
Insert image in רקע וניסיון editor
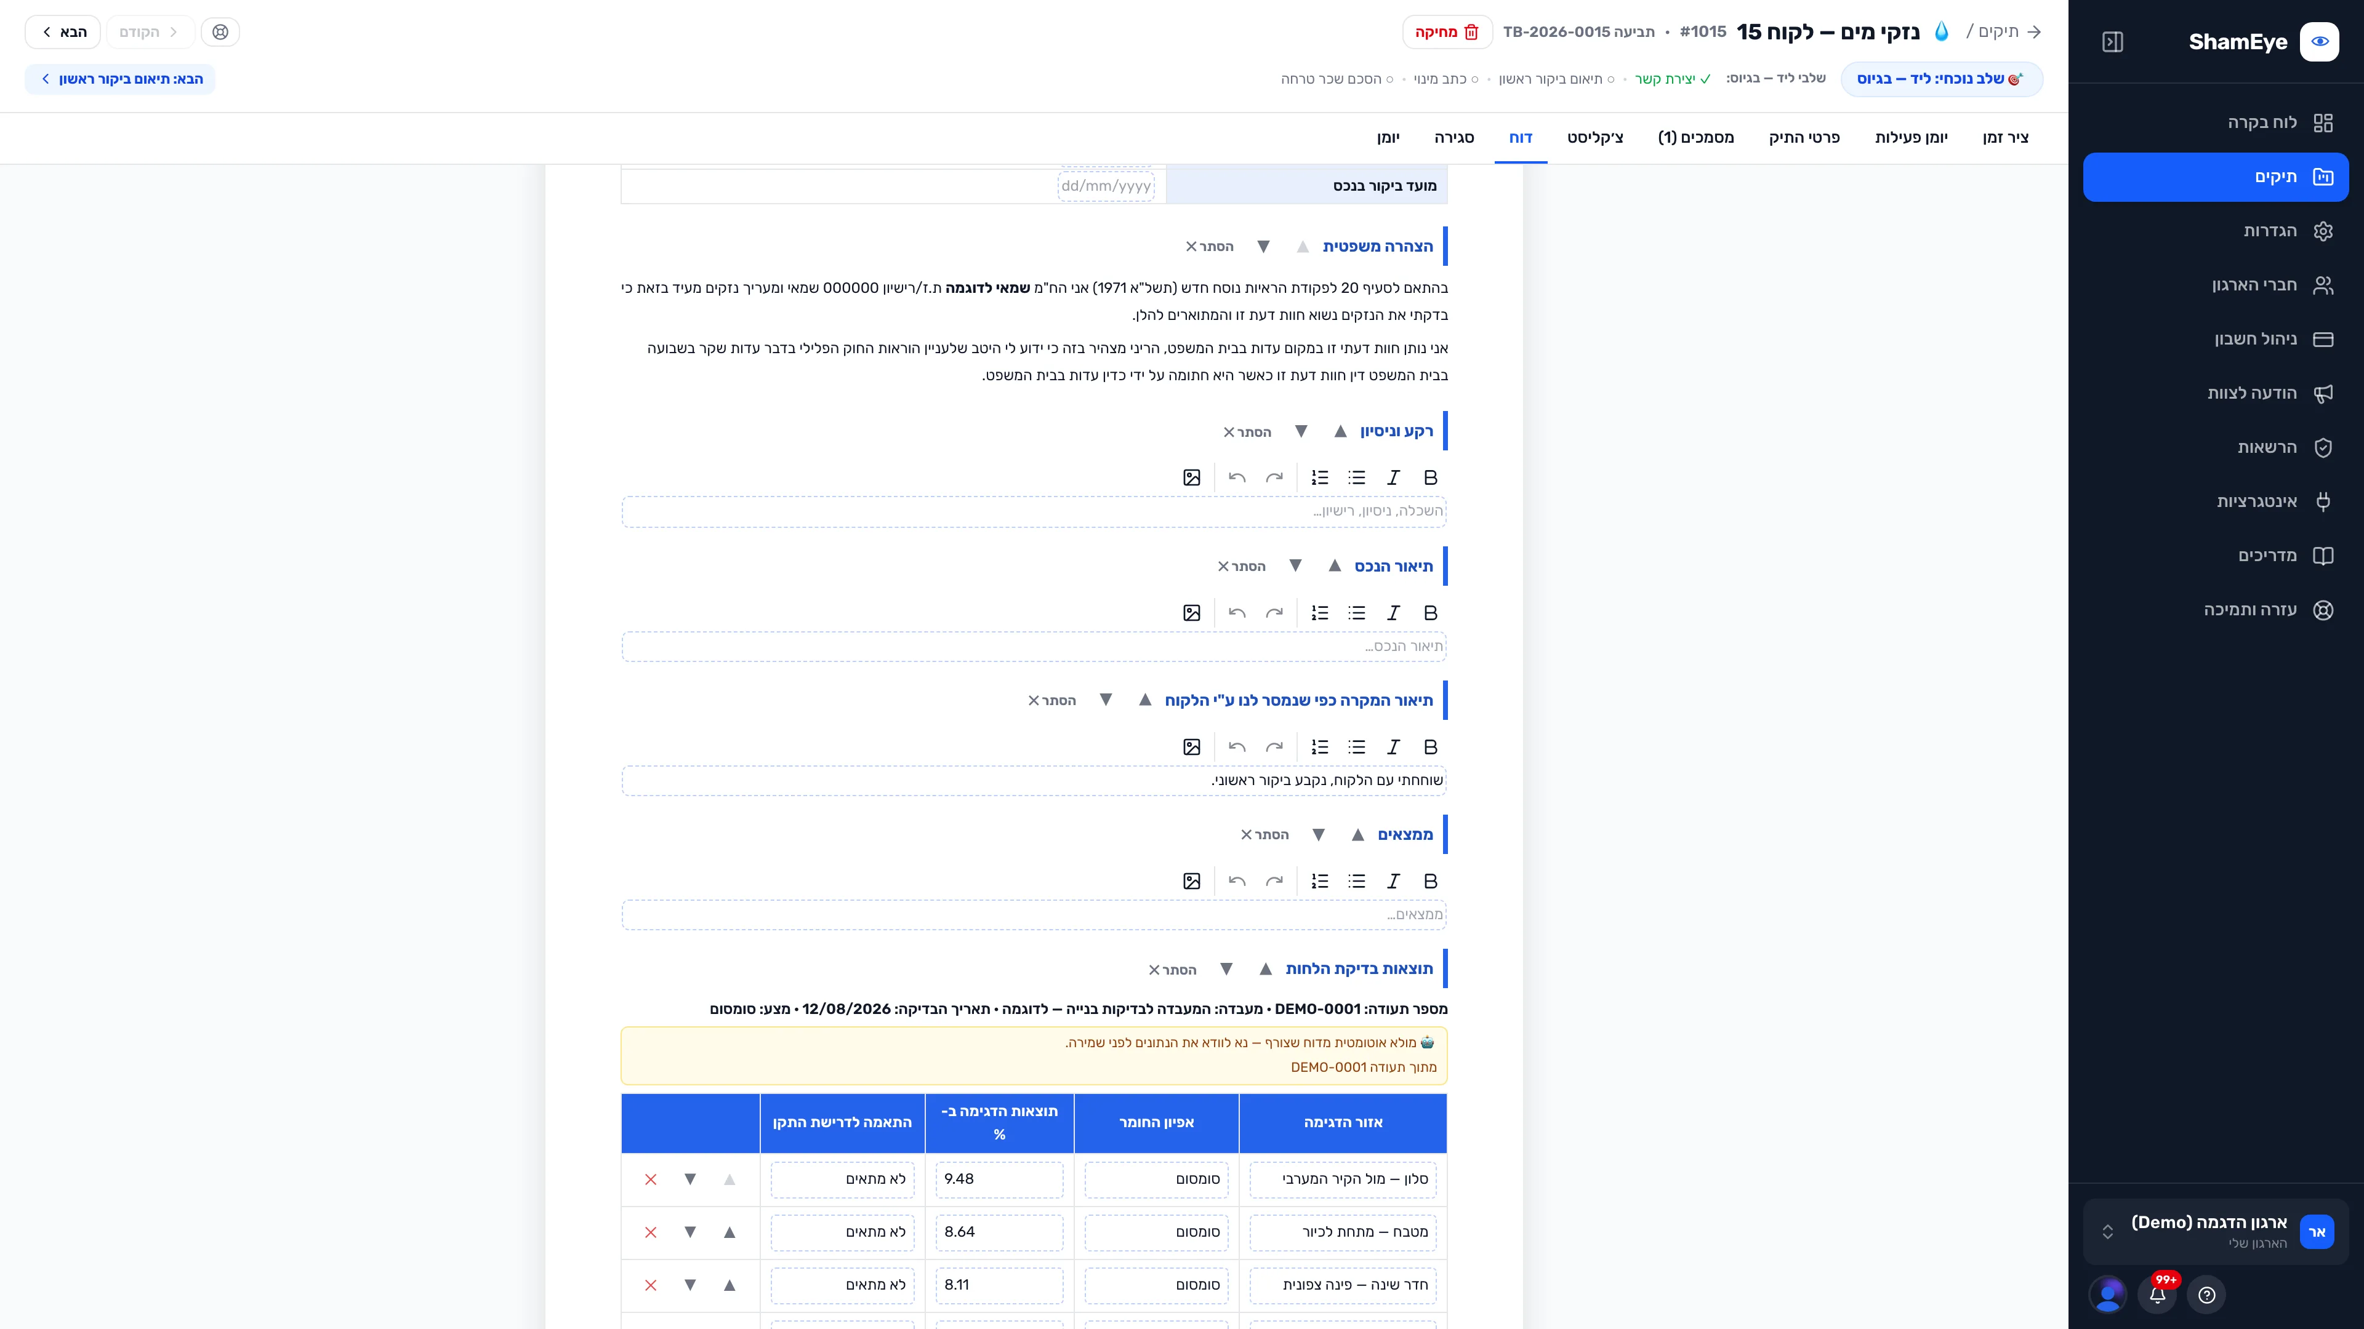click(x=1191, y=478)
